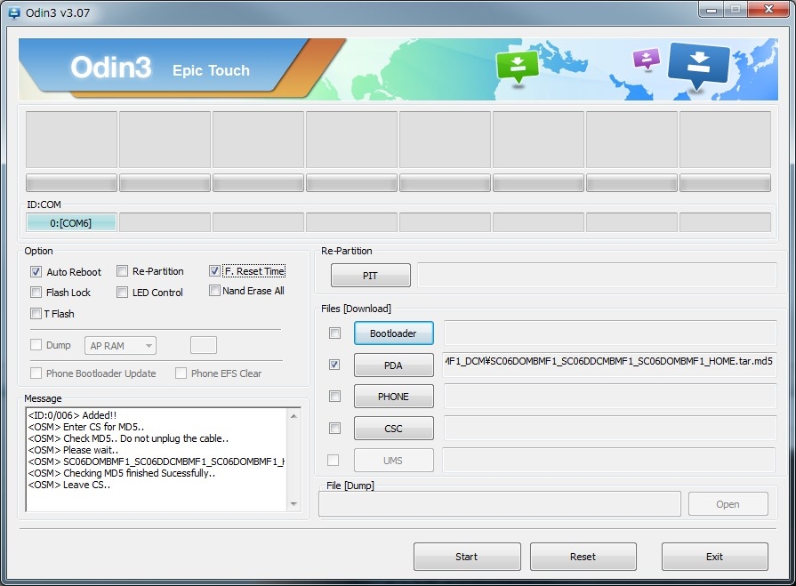
Task: Click the PHONE file button
Action: point(393,397)
